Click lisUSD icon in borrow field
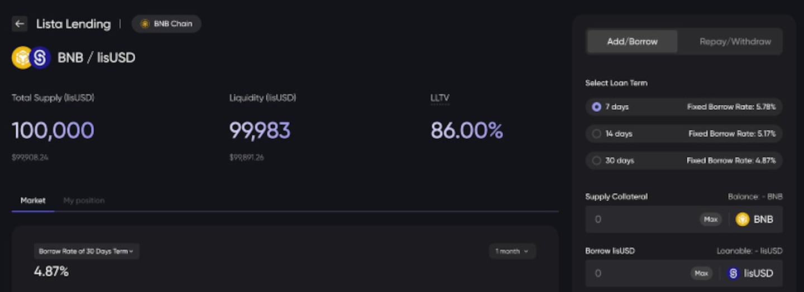The height and width of the screenshot is (292, 804). point(733,273)
